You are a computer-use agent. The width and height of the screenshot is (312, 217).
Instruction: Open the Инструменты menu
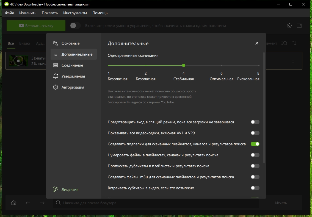[x=75, y=13]
